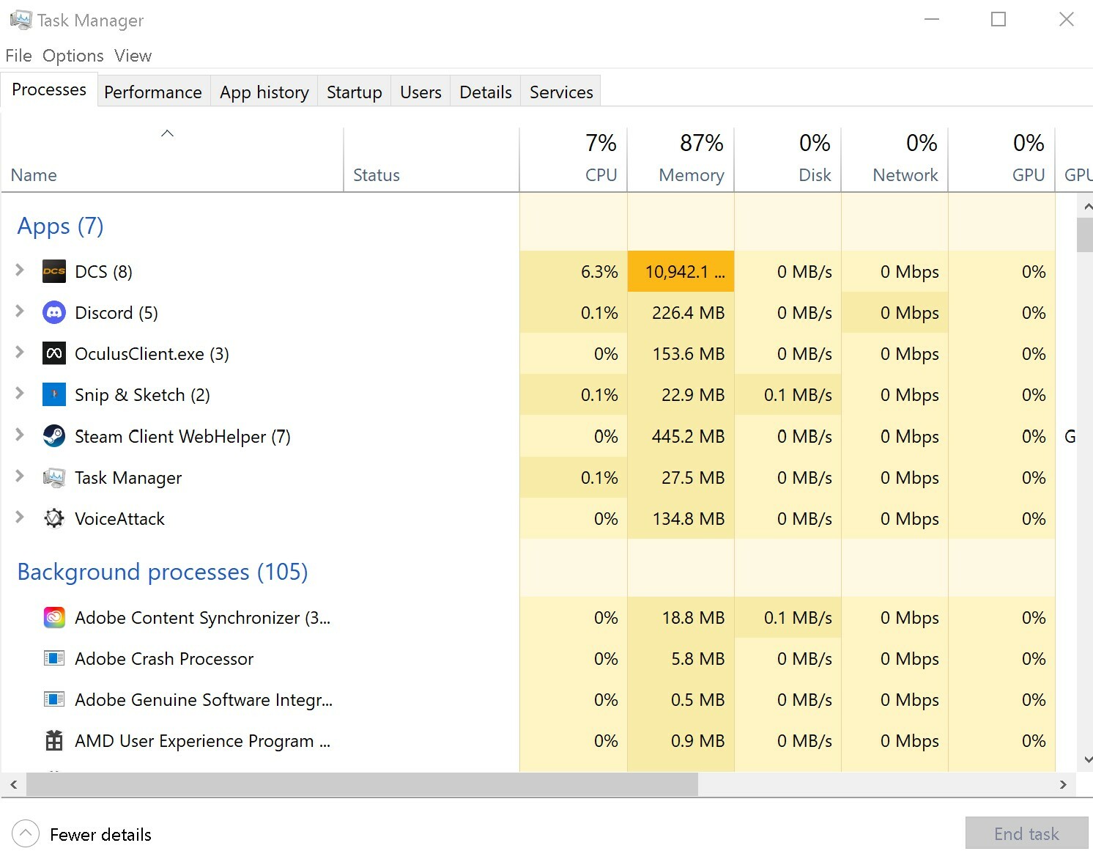Open the File menu

click(18, 56)
